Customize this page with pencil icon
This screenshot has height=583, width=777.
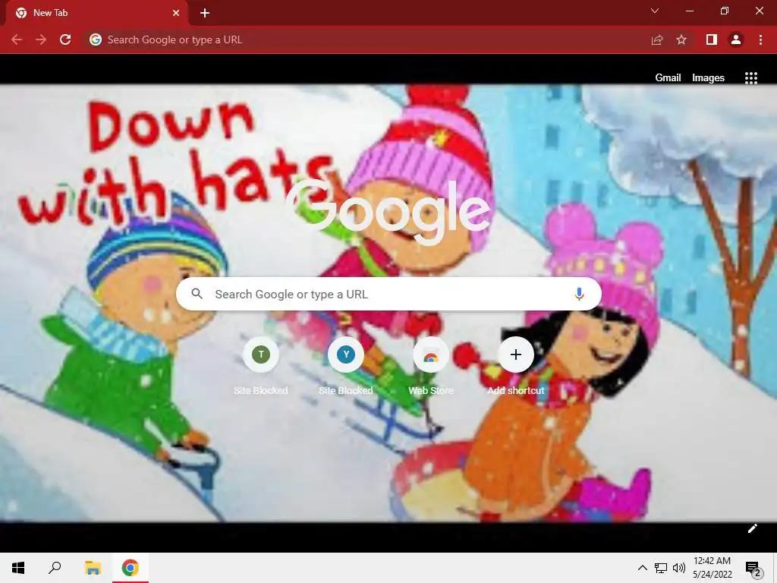[752, 528]
